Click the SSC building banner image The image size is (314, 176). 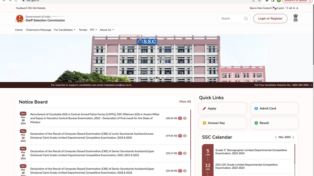click(156, 58)
